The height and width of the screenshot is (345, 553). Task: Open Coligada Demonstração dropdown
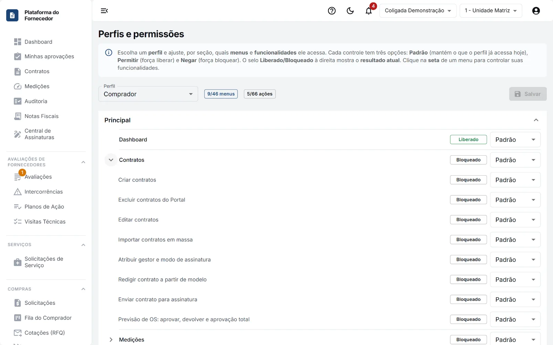click(418, 11)
